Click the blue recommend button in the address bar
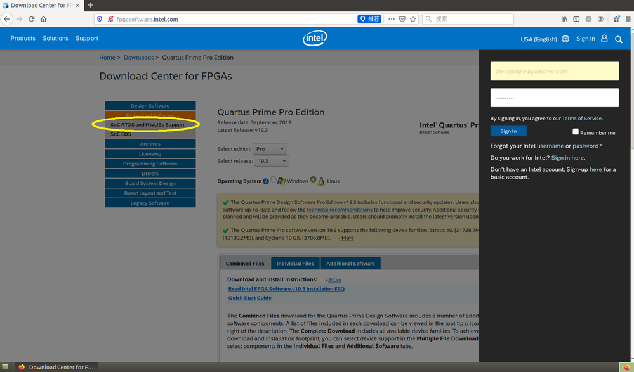 [x=369, y=19]
